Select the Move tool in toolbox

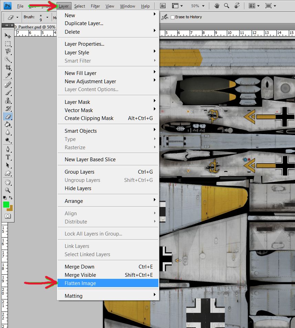point(8,35)
